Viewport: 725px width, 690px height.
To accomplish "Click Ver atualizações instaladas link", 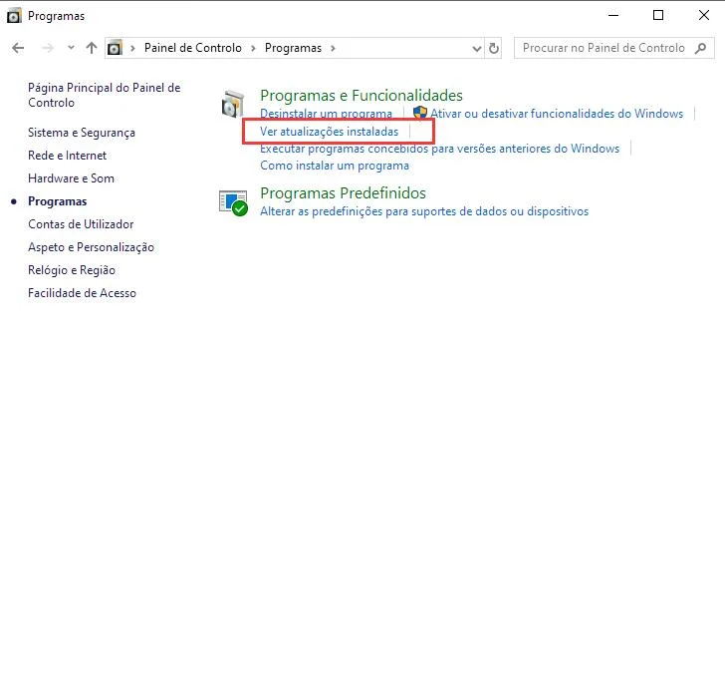I will coord(329,132).
